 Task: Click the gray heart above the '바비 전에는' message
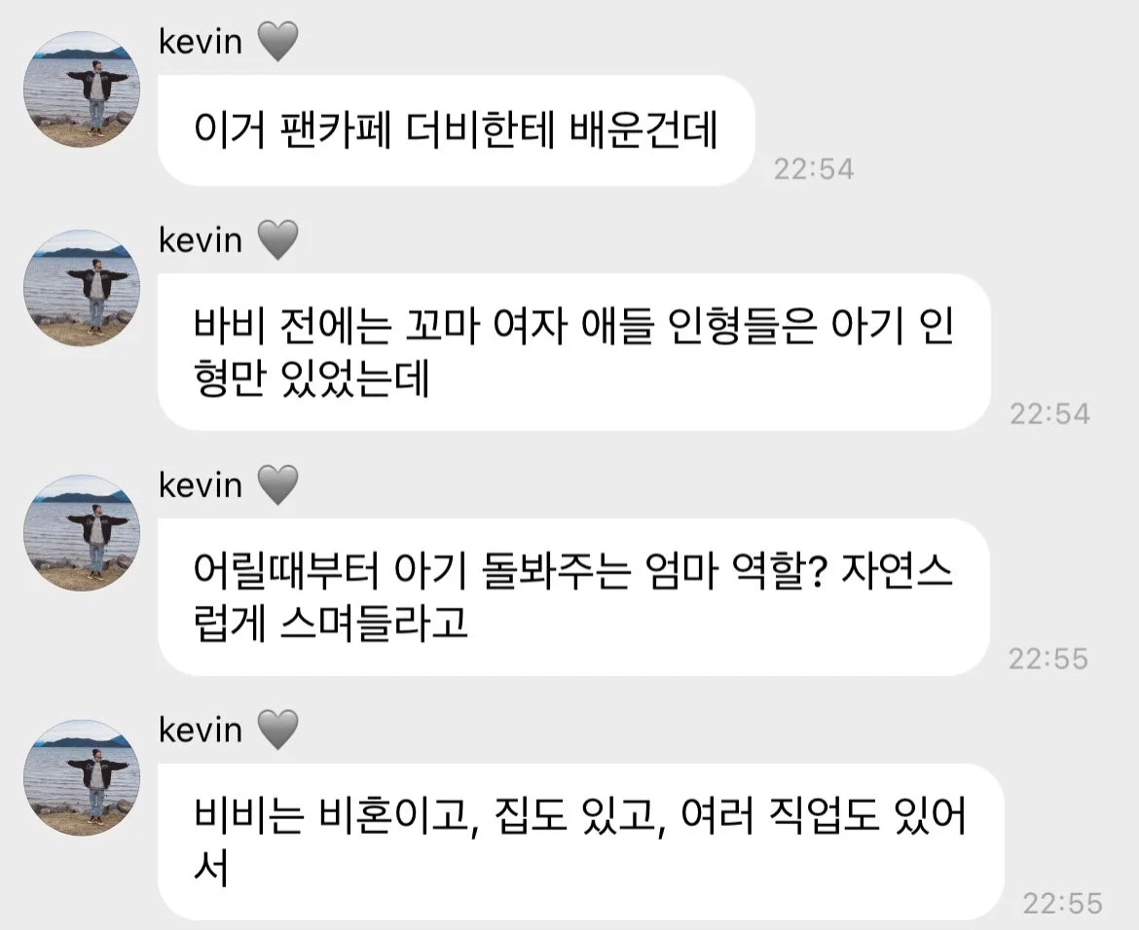(x=278, y=239)
